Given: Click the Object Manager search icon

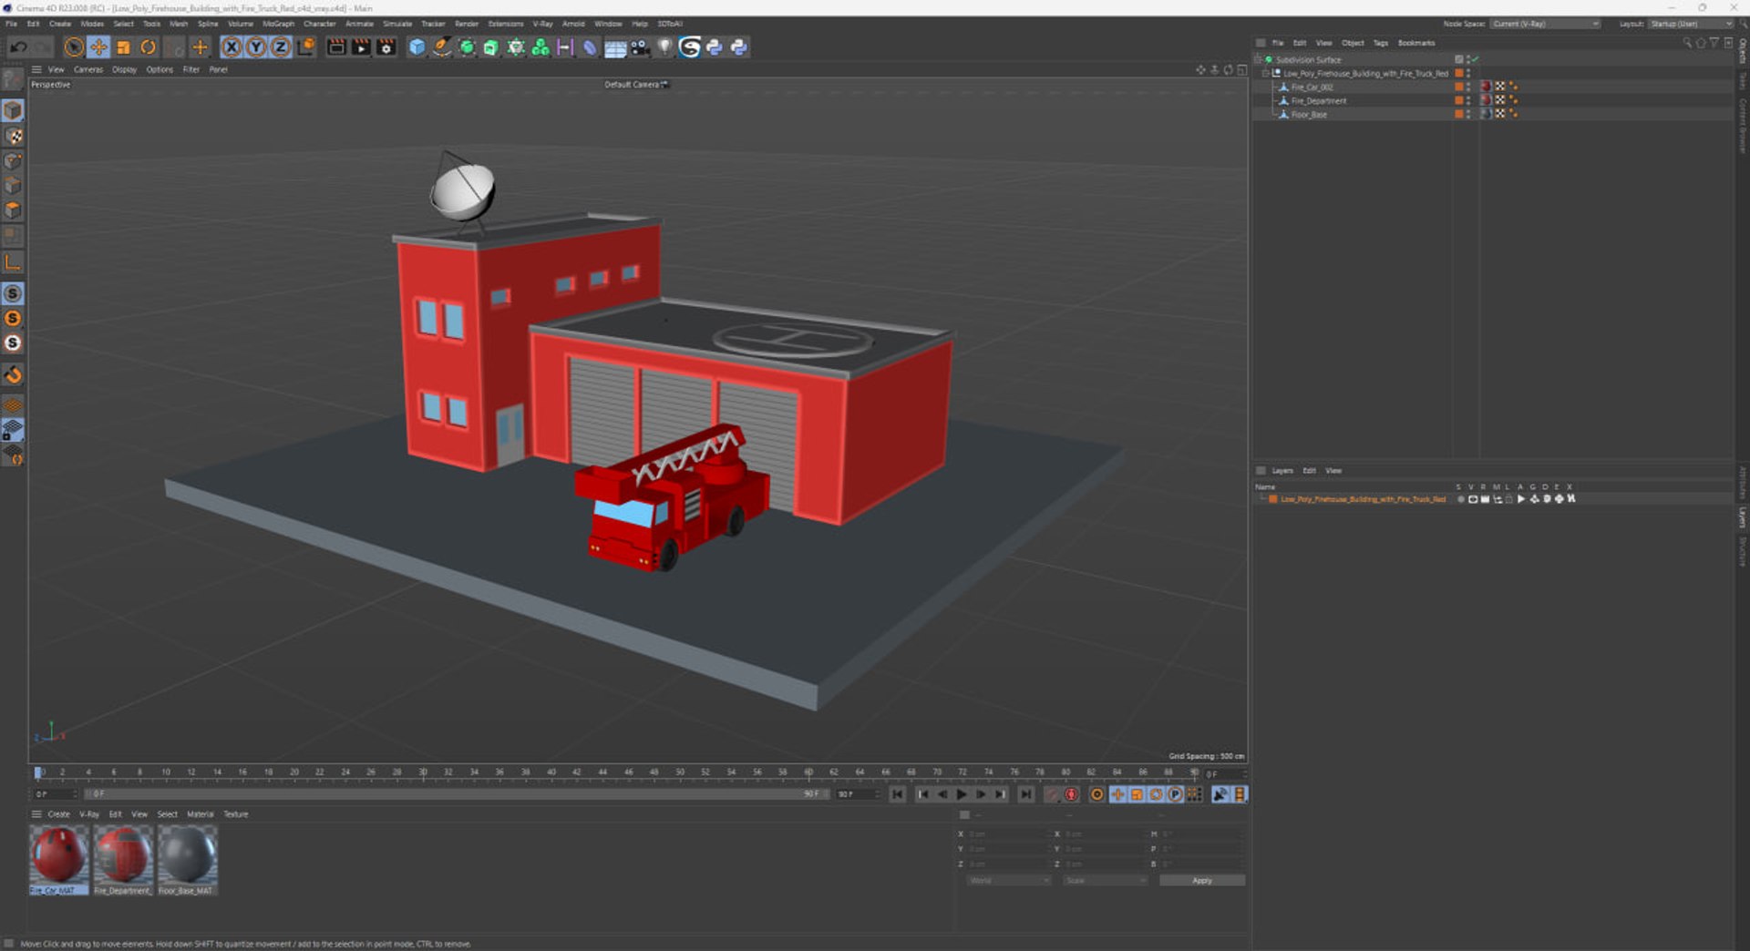Looking at the screenshot, I should coord(1687,43).
